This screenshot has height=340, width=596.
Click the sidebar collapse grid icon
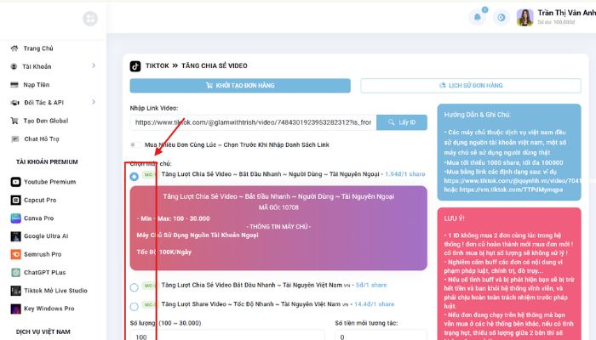(x=90, y=19)
